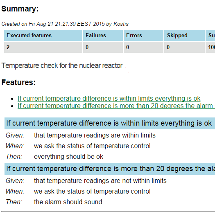Click the 'Temperature check for the nuclear reactor' title
Screen dimensions: 215x212
pos(62,65)
